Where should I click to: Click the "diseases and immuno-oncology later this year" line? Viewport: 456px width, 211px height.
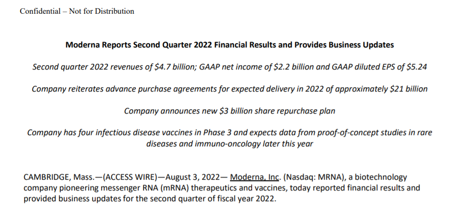point(229,143)
